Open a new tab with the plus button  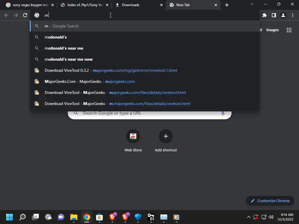227,5
